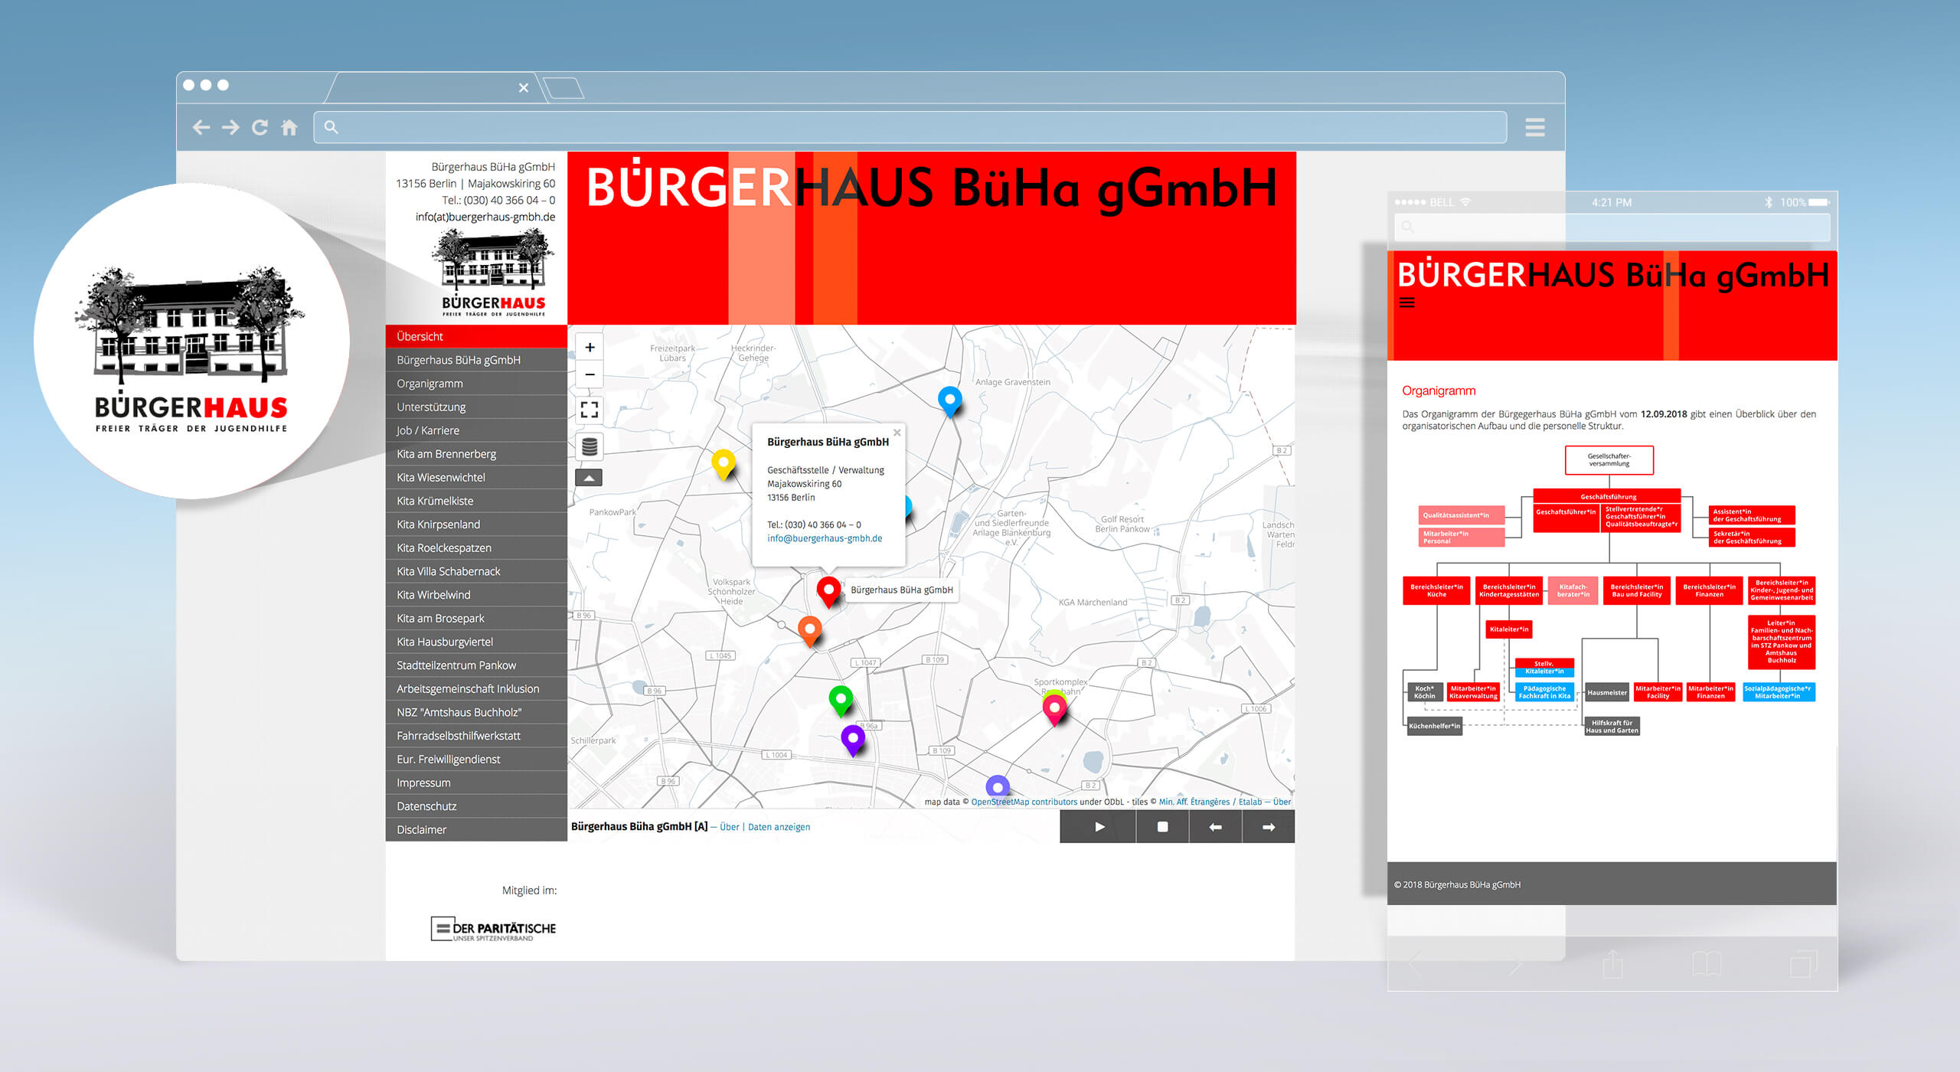The height and width of the screenshot is (1072, 1960).
Task: Click the yellow map marker
Action: [x=724, y=462]
